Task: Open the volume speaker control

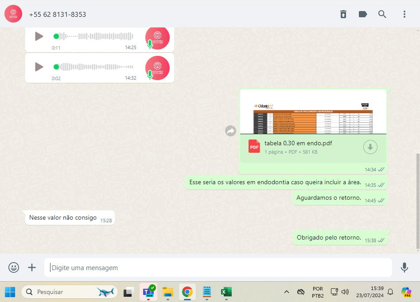Action: [345, 292]
